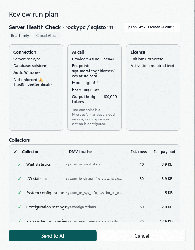Click the sqltunerai.cognitiveservices.azure.com endpoint text

94,74
